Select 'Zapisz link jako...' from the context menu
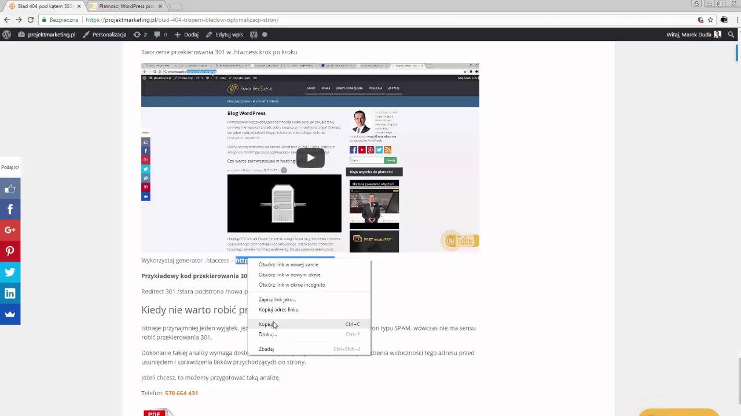Screen dimensions: 741x416 (x=309, y=299)
